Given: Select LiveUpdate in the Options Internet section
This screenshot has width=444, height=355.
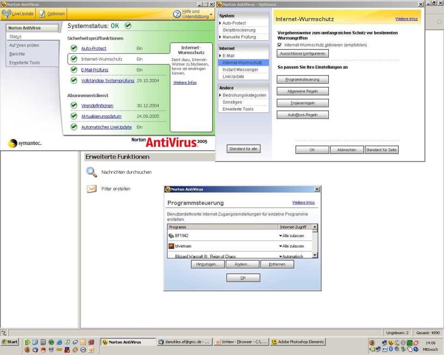Looking at the screenshot, I should pyautogui.click(x=233, y=76).
